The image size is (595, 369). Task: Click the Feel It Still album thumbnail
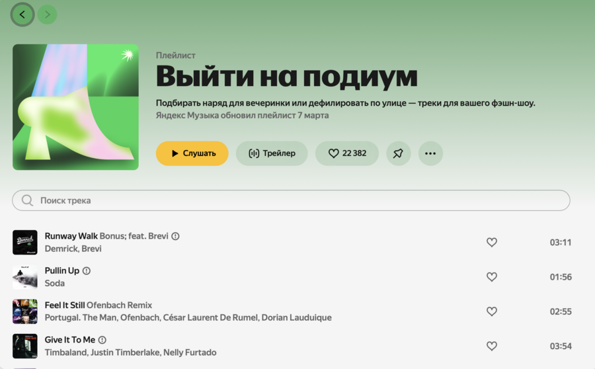pos(25,311)
